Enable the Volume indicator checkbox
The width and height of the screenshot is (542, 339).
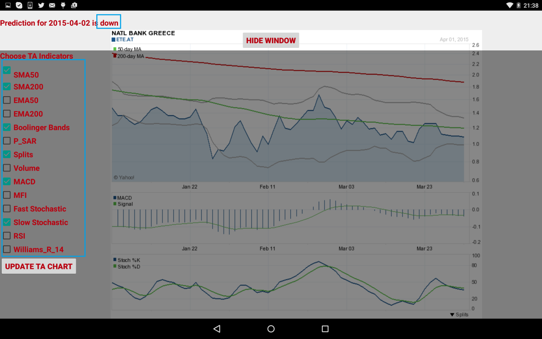point(7,168)
